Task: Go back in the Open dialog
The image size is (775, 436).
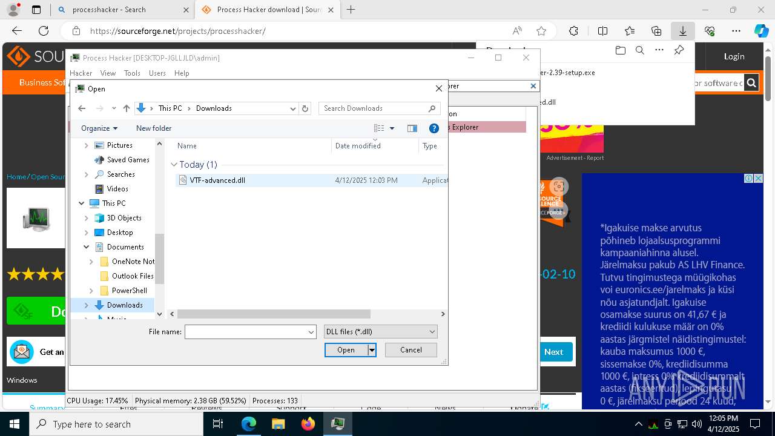Action: coord(82,108)
